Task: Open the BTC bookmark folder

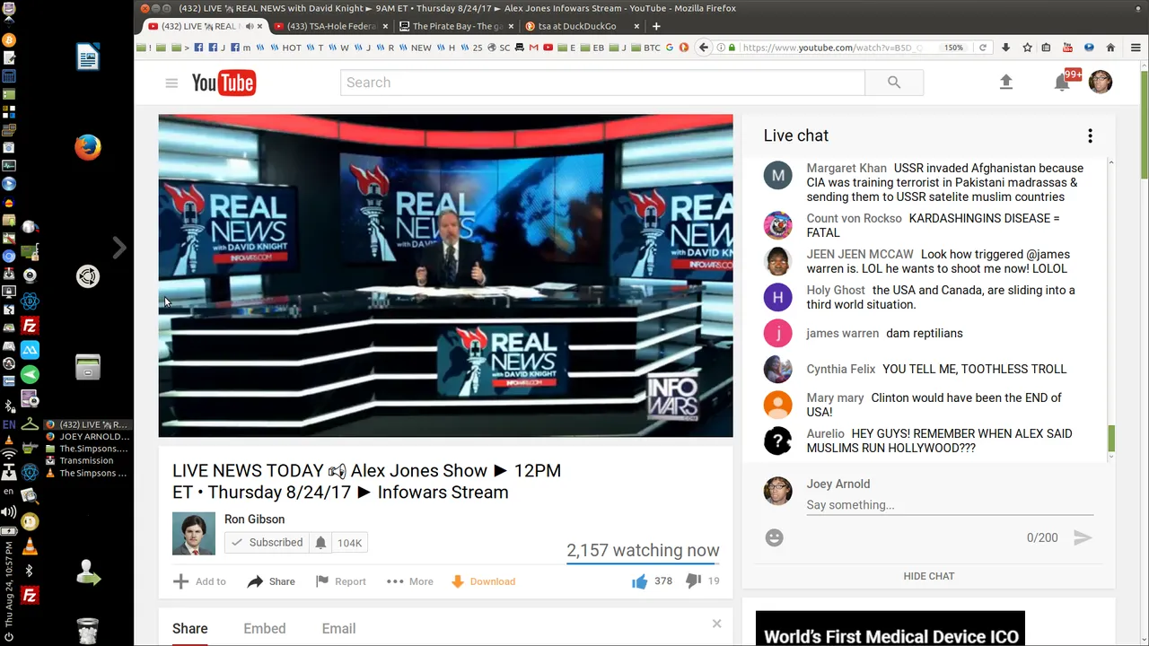Action: tap(645, 48)
